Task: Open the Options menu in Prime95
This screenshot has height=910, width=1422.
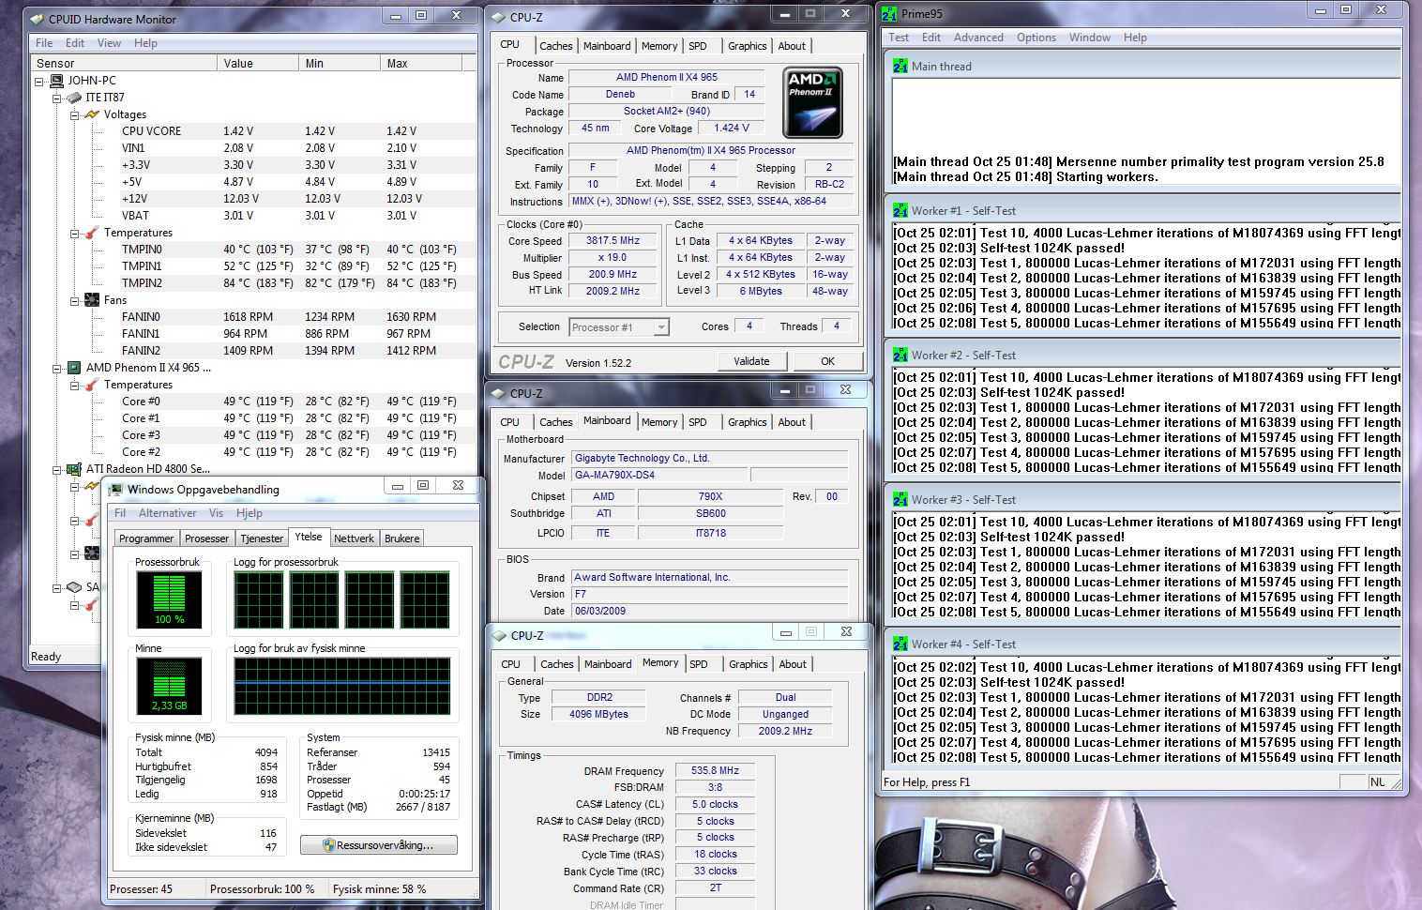Action: [x=1036, y=38]
